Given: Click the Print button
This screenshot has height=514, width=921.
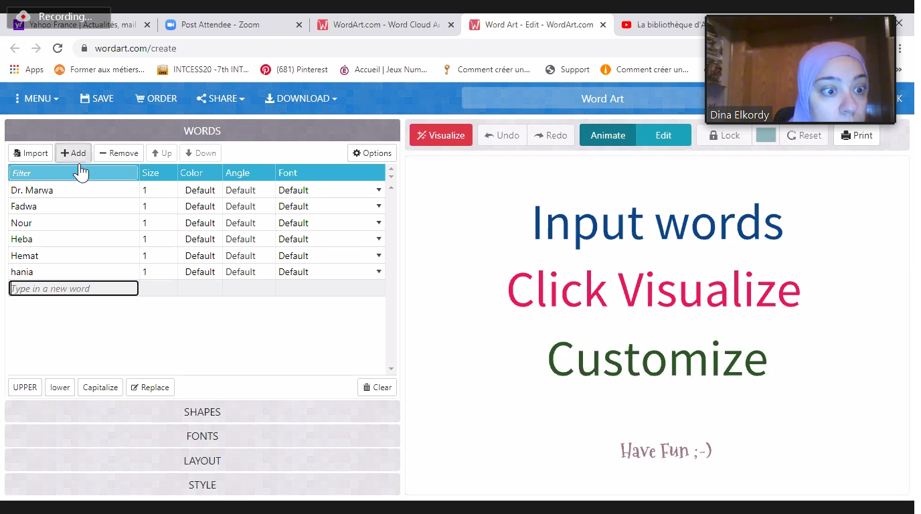Looking at the screenshot, I should click(856, 135).
